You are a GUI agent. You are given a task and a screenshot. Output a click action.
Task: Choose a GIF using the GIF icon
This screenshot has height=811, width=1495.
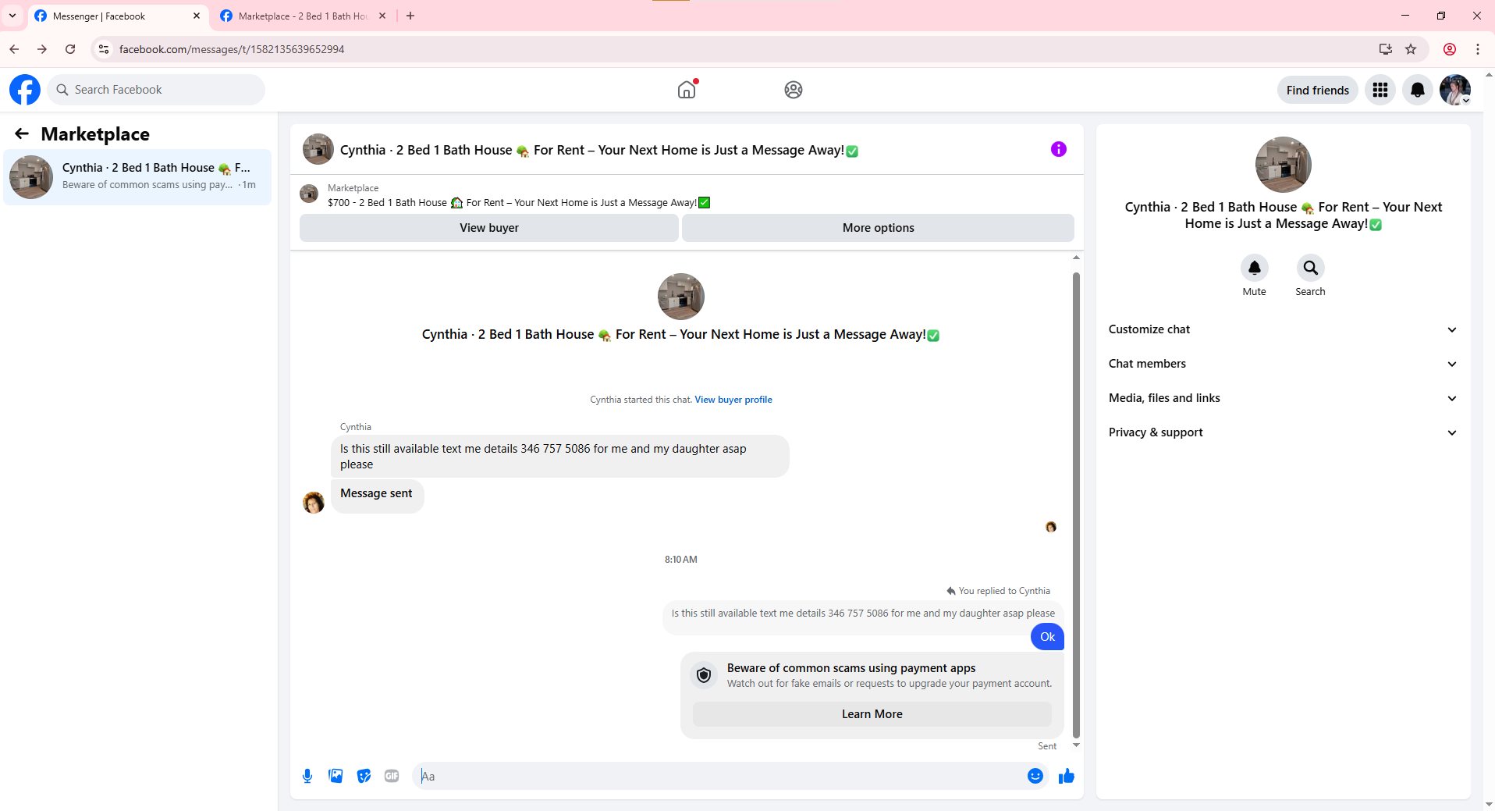click(392, 776)
